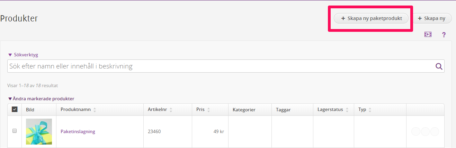The image size is (456, 148).
Task: Click the gift box product thumbnail
Action: click(x=39, y=131)
